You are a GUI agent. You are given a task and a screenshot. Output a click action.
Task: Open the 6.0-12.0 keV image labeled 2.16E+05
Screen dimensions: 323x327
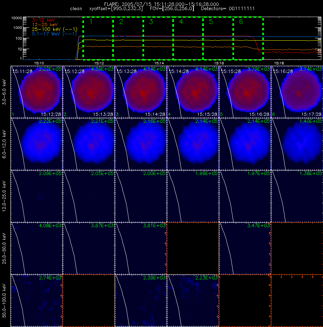[x=141, y=144]
